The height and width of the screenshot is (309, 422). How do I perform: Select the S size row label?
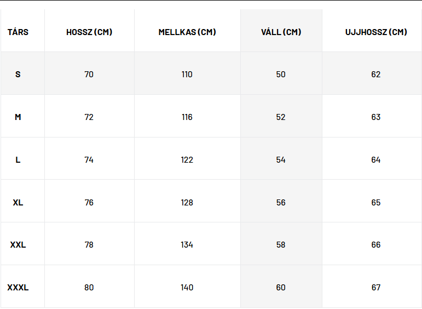18,75
